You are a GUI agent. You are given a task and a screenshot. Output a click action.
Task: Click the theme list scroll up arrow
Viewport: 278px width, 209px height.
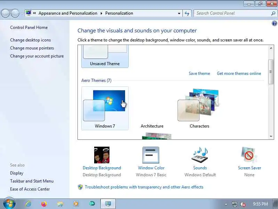tap(271, 48)
